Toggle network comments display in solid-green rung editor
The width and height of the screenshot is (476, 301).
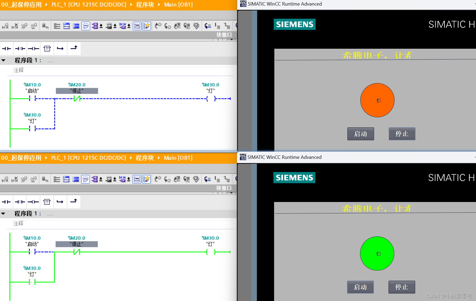pyautogui.click(x=137, y=179)
